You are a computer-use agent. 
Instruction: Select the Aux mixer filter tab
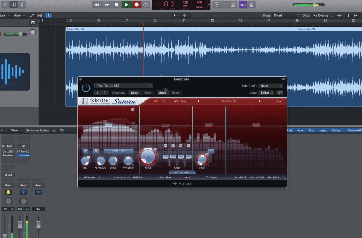pyautogui.click(x=300, y=130)
